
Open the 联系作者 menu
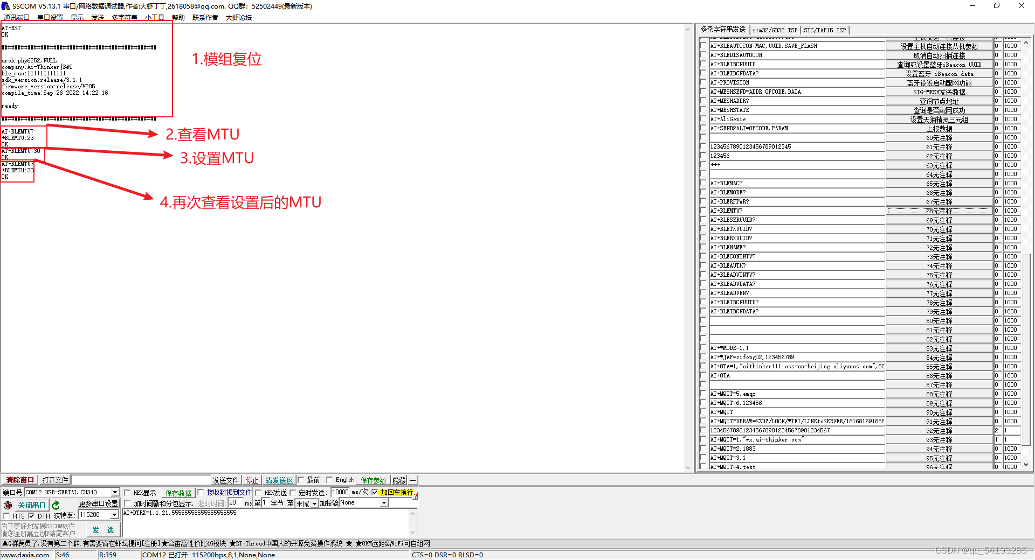coord(205,17)
